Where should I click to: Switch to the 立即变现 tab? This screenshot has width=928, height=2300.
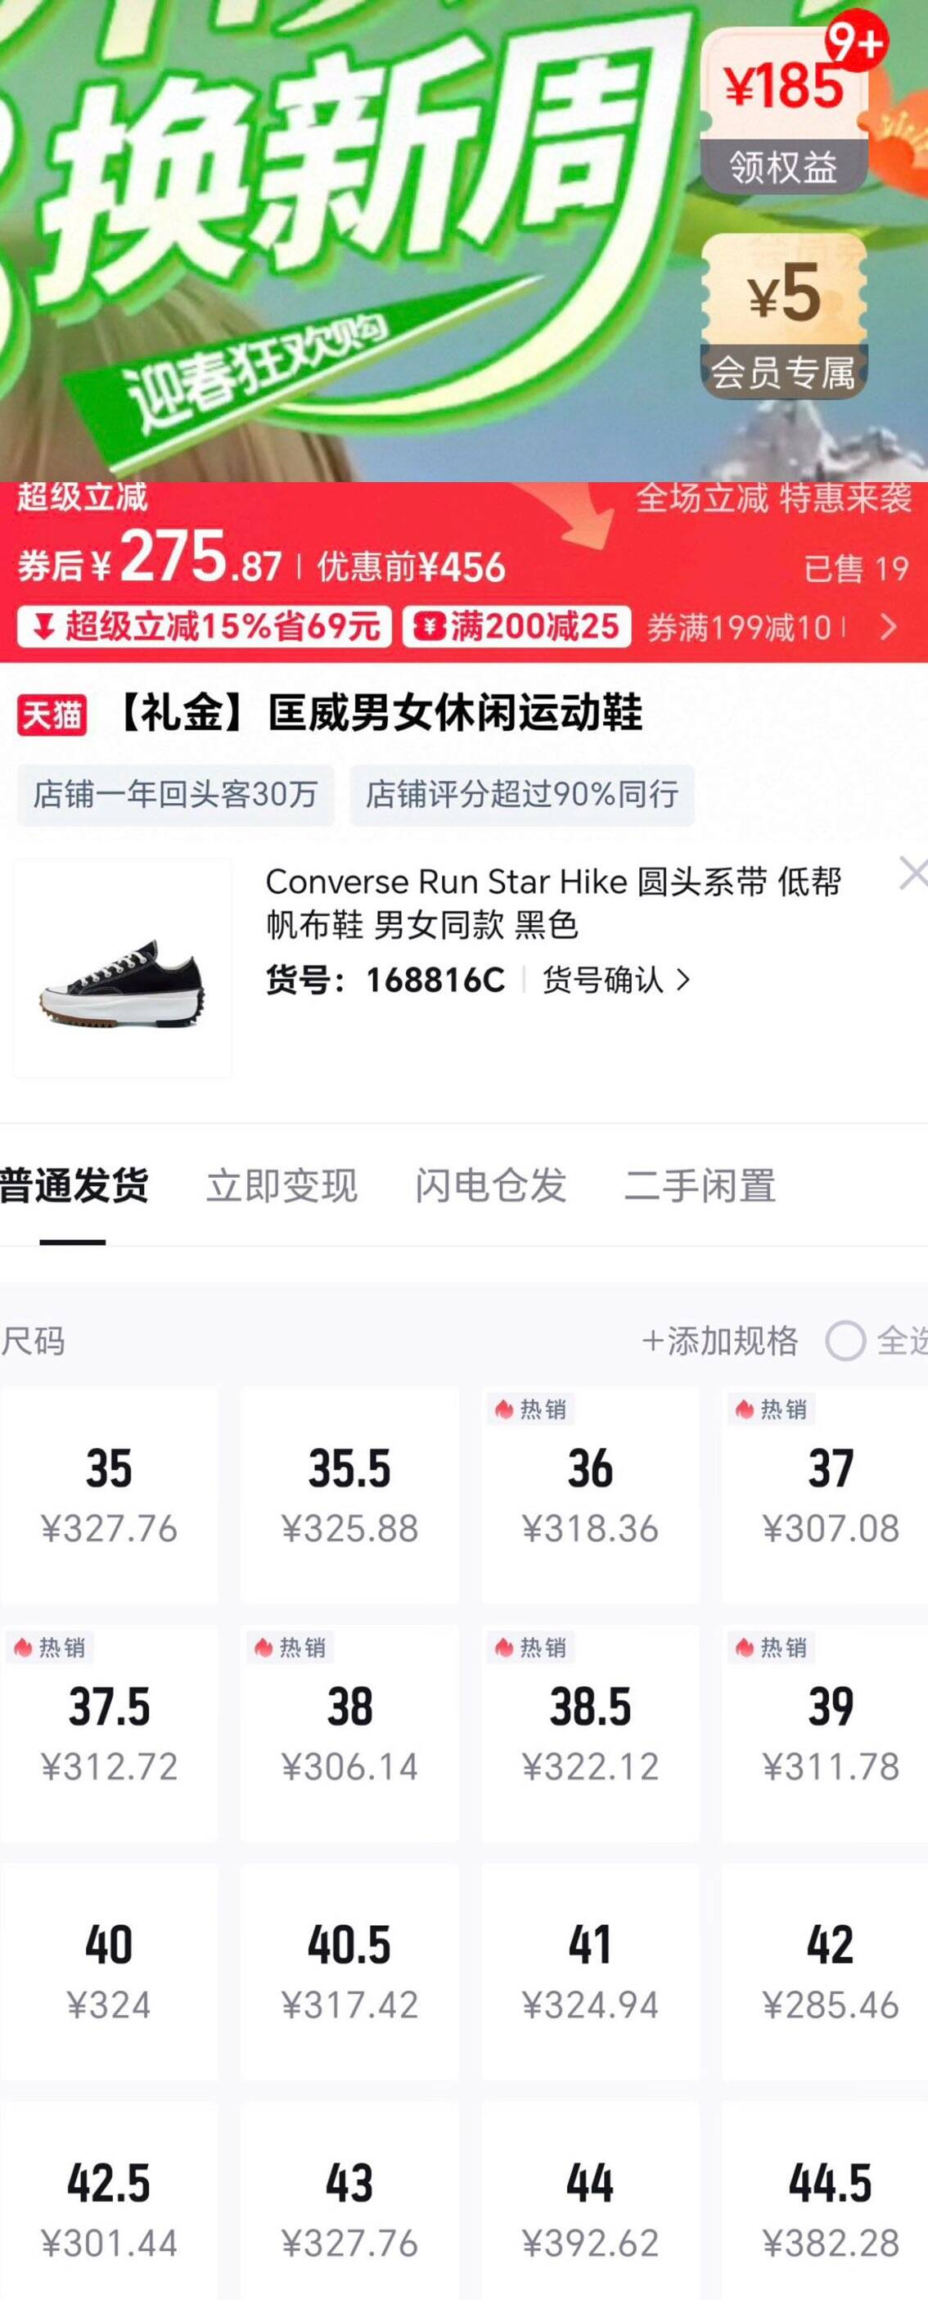point(281,1186)
